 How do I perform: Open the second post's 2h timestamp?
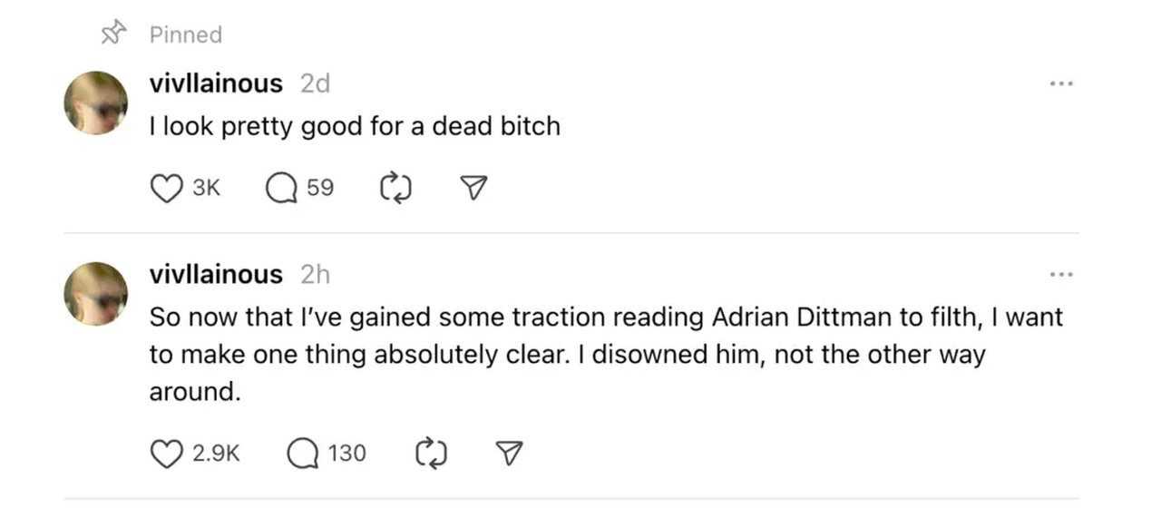[315, 274]
